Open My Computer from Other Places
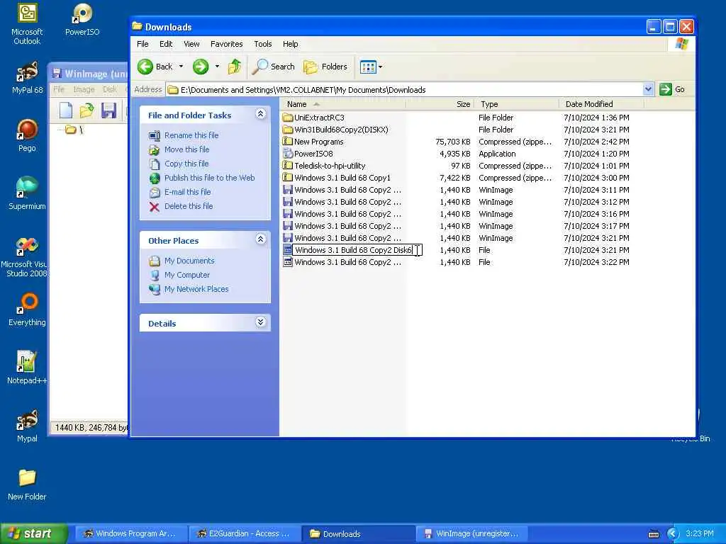 point(187,275)
